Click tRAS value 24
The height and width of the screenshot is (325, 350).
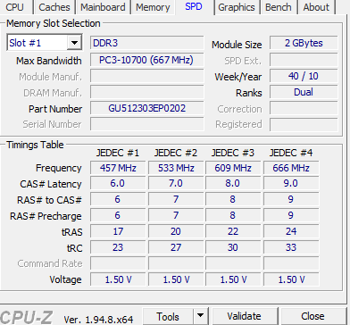(291, 231)
